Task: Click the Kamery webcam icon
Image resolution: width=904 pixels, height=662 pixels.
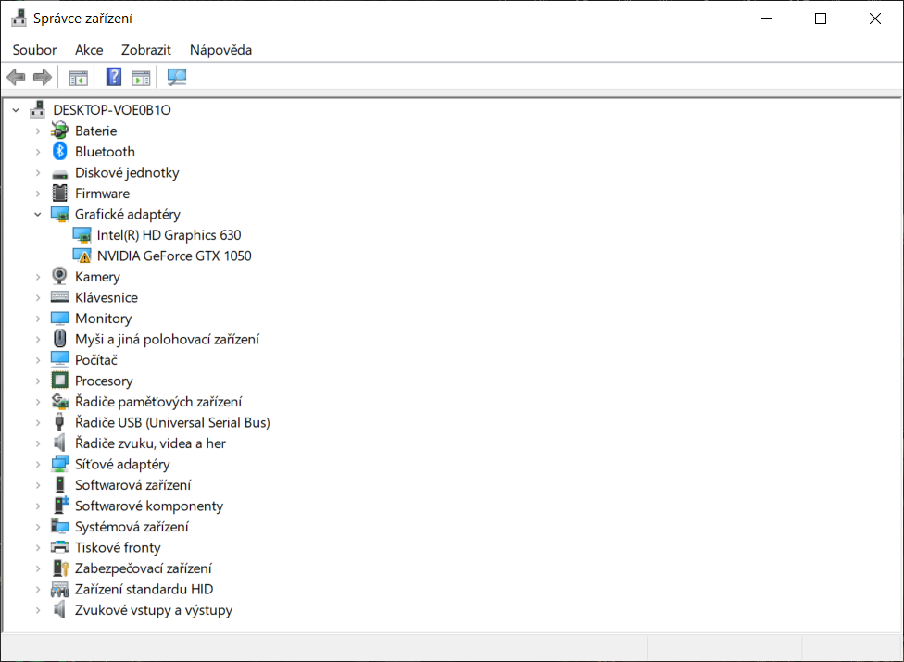Action: (x=59, y=277)
